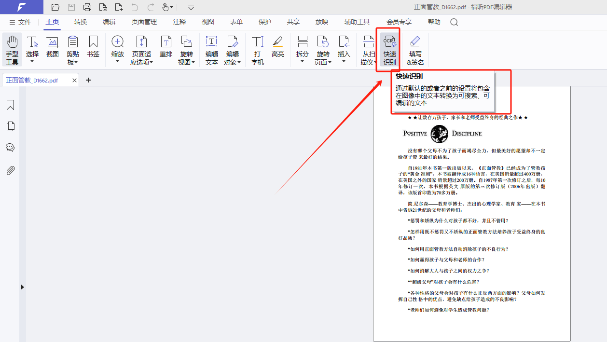Open Fill & Sign (填写&签名) tool
Image resolution: width=607 pixels, height=342 pixels.
415,50
